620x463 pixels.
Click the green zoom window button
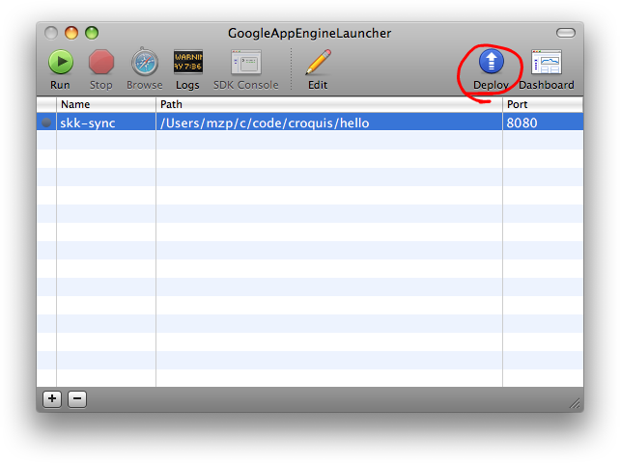point(92,33)
